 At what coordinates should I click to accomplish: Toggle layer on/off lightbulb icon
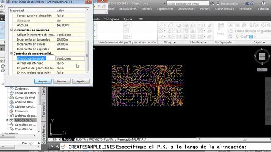pyautogui.click(x=237, y=37)
